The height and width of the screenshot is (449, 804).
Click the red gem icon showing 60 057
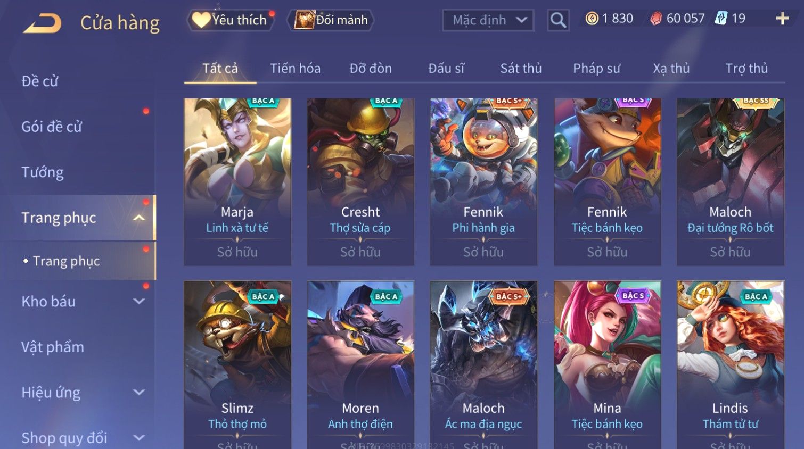pyautogui.click(x=656, y=19)
